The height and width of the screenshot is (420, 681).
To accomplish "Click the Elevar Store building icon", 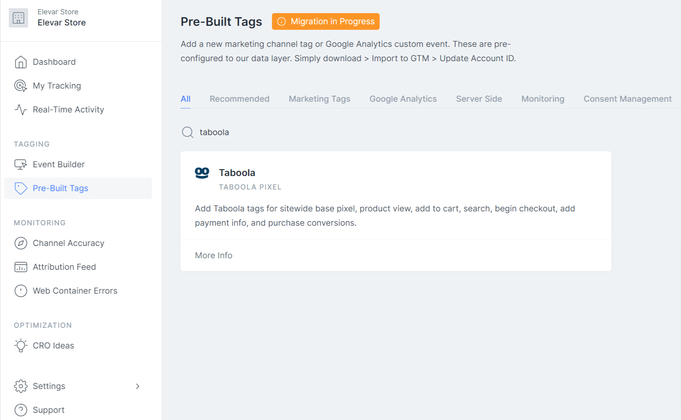I will pyautogui.click(x=19, y=18).
